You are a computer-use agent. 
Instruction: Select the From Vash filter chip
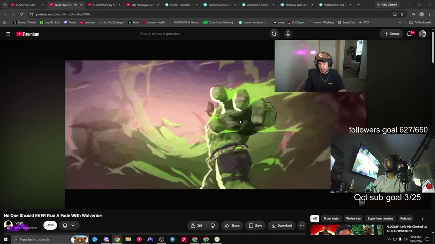[331, 218]
